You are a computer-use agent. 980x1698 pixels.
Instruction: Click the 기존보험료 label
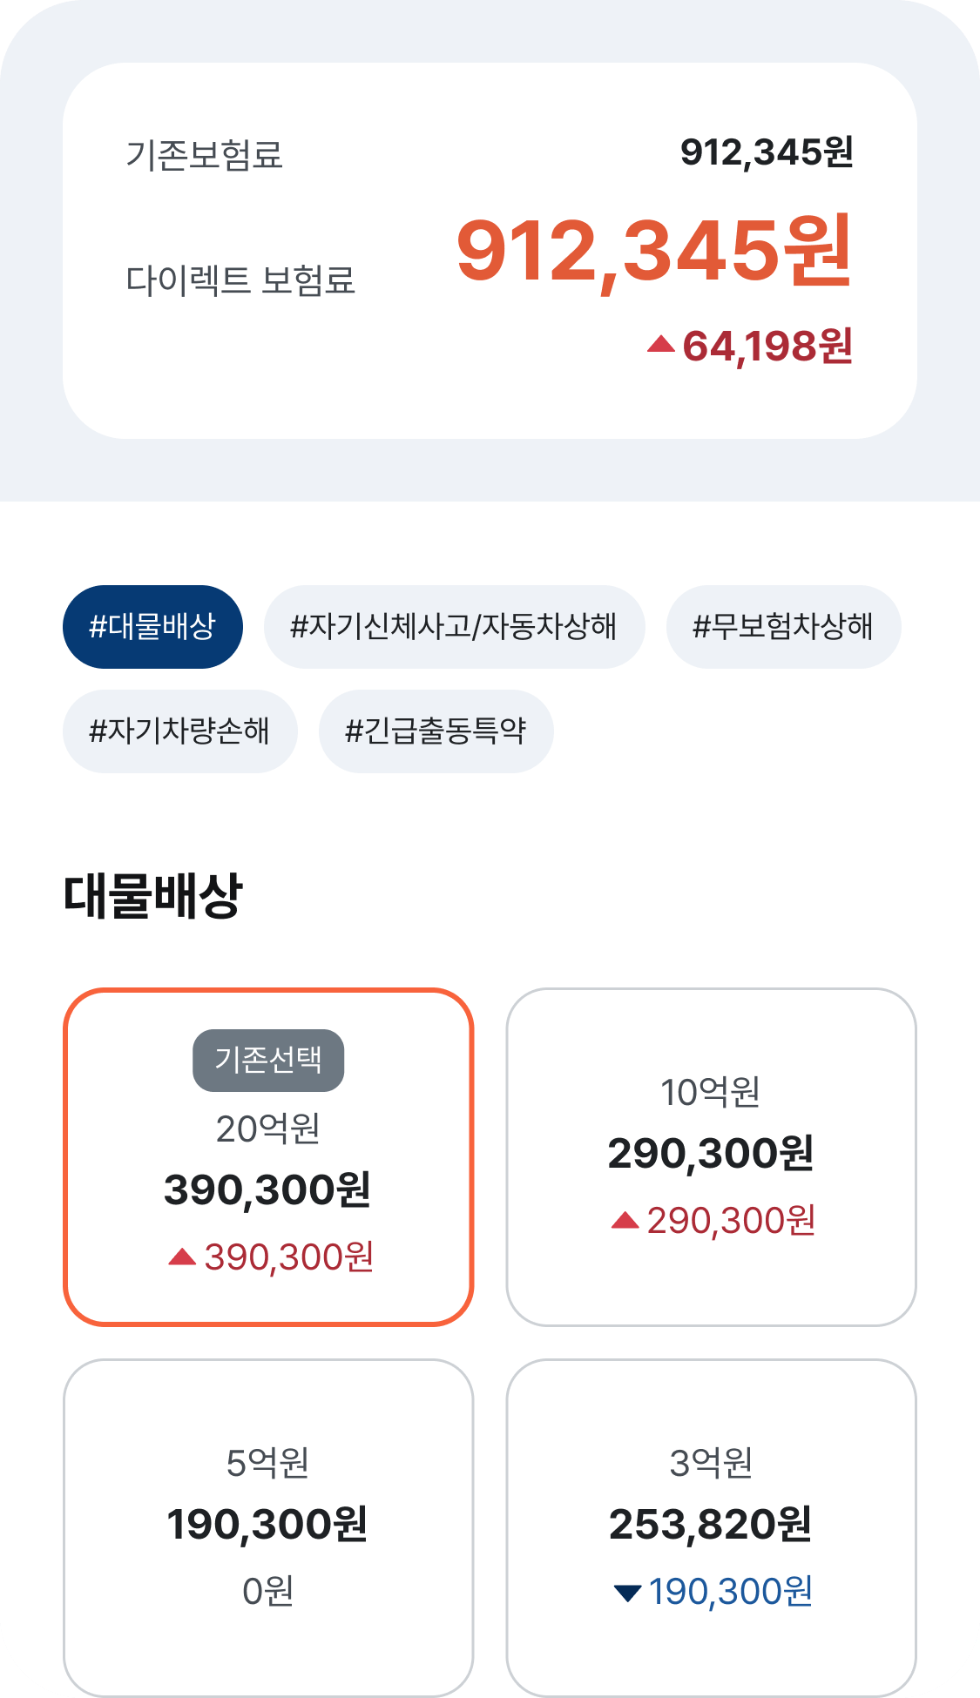point(204,155)
